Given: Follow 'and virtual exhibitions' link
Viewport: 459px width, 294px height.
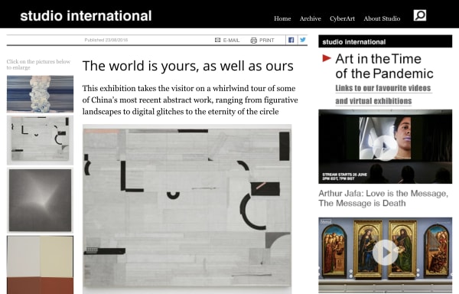Looking at the screenshot, I should [x=373, y=101].
